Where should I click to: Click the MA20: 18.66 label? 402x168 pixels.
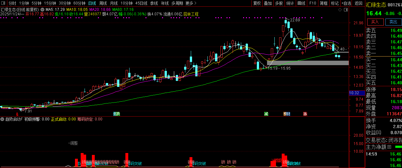pos(100,10)
